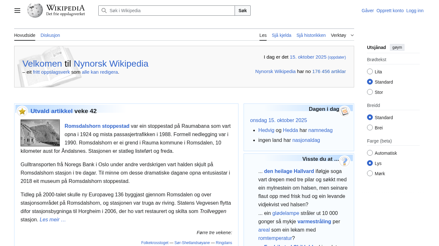Switch to the Hovudside tab
439x246 pixels.
coord(25,35)
